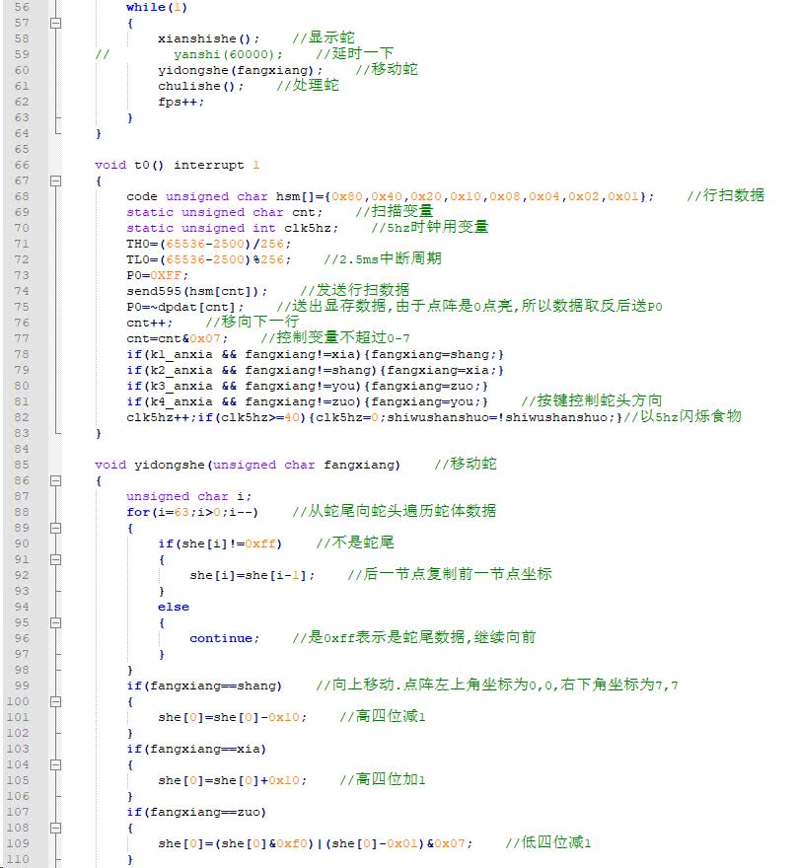
Task: Click the //从蛇尾向蛇头遍历蛇体数据 comment
Action: [395, 512]
